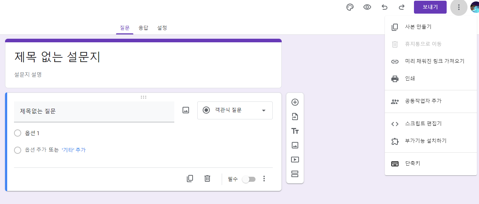Add title and description with Tt icon
The height and width of the screenshot is (204, 479).
coord(295,131)
